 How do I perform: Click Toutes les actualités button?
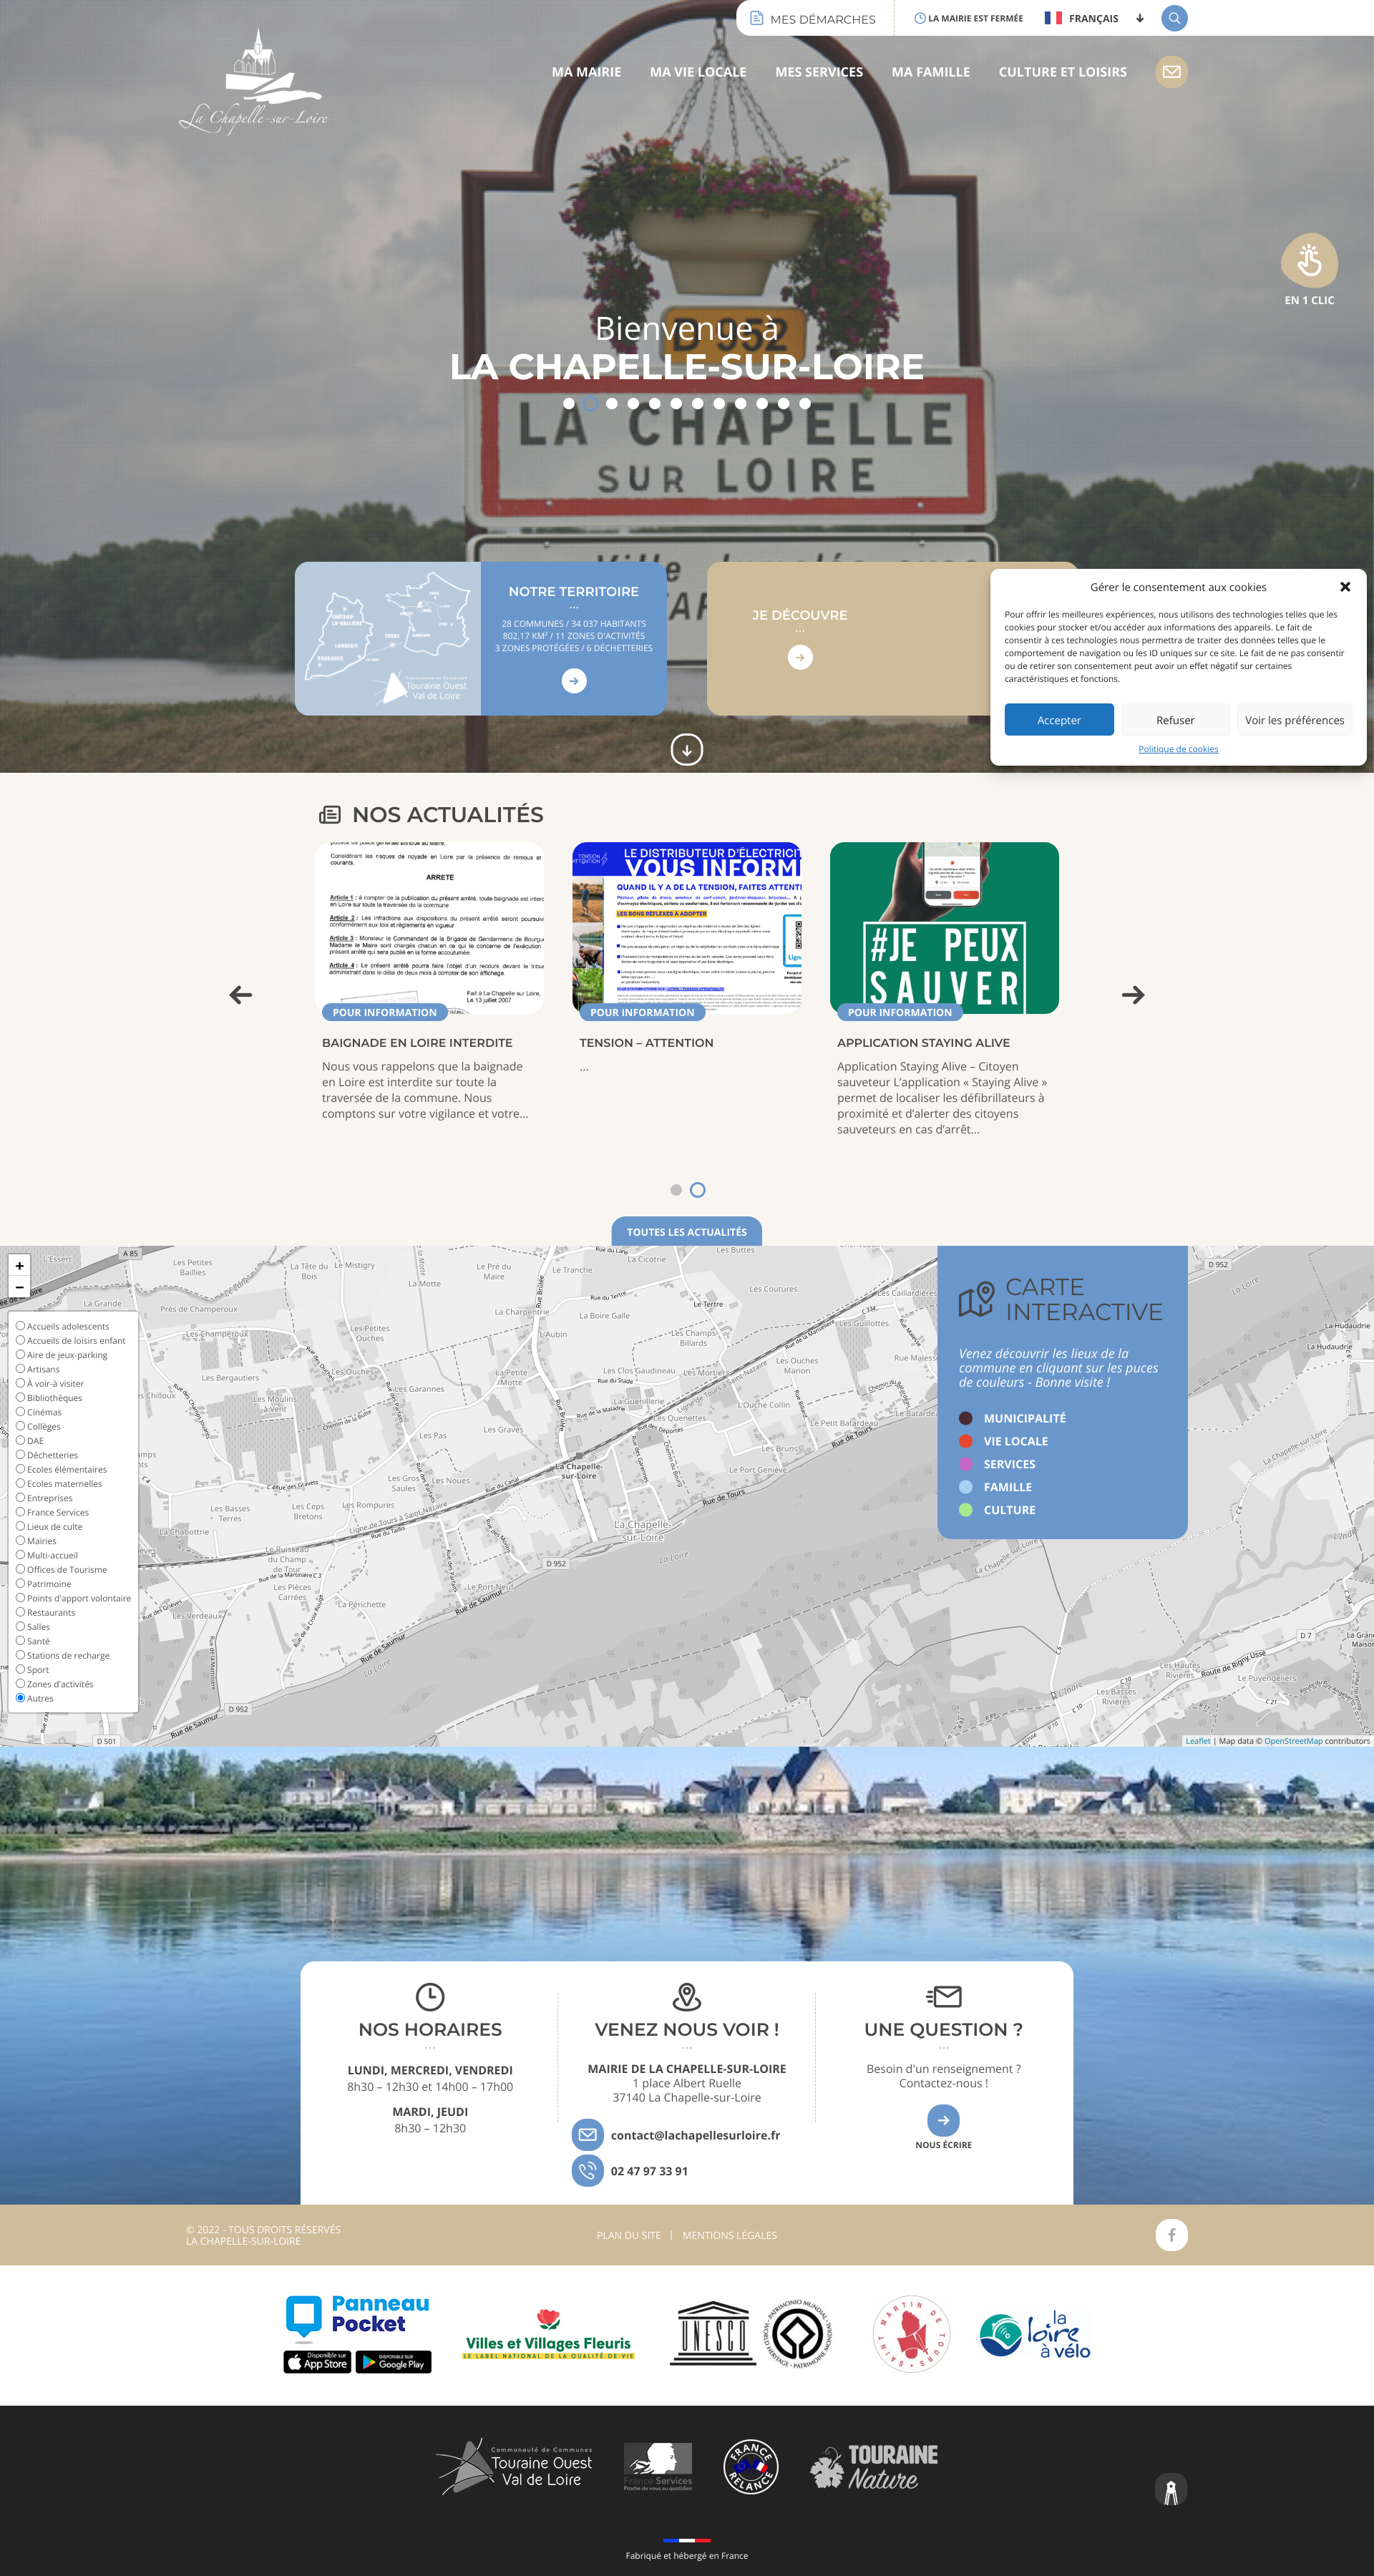(687, 1232)
